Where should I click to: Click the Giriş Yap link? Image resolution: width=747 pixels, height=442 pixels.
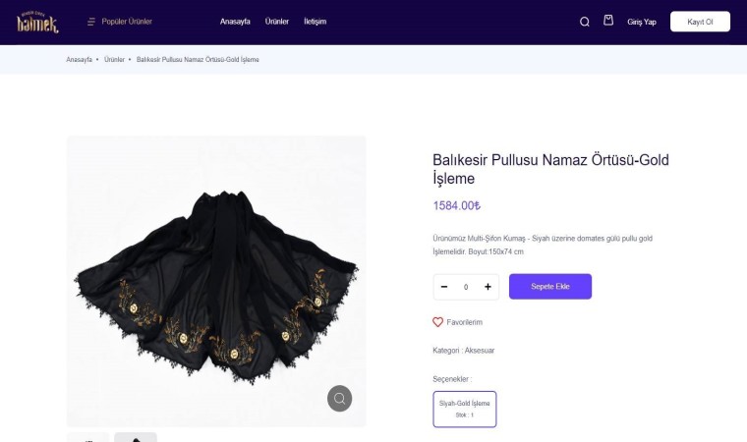pos(642,22)
